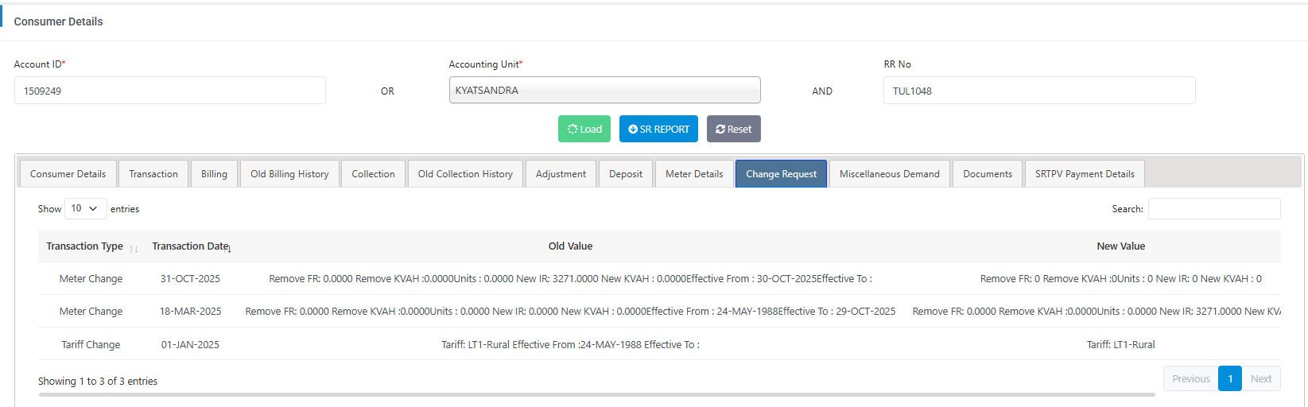The image size is (1308, 407).
Task: Open the Accounting Unit field showing KYATSANDRA
Action: [604, 90]
